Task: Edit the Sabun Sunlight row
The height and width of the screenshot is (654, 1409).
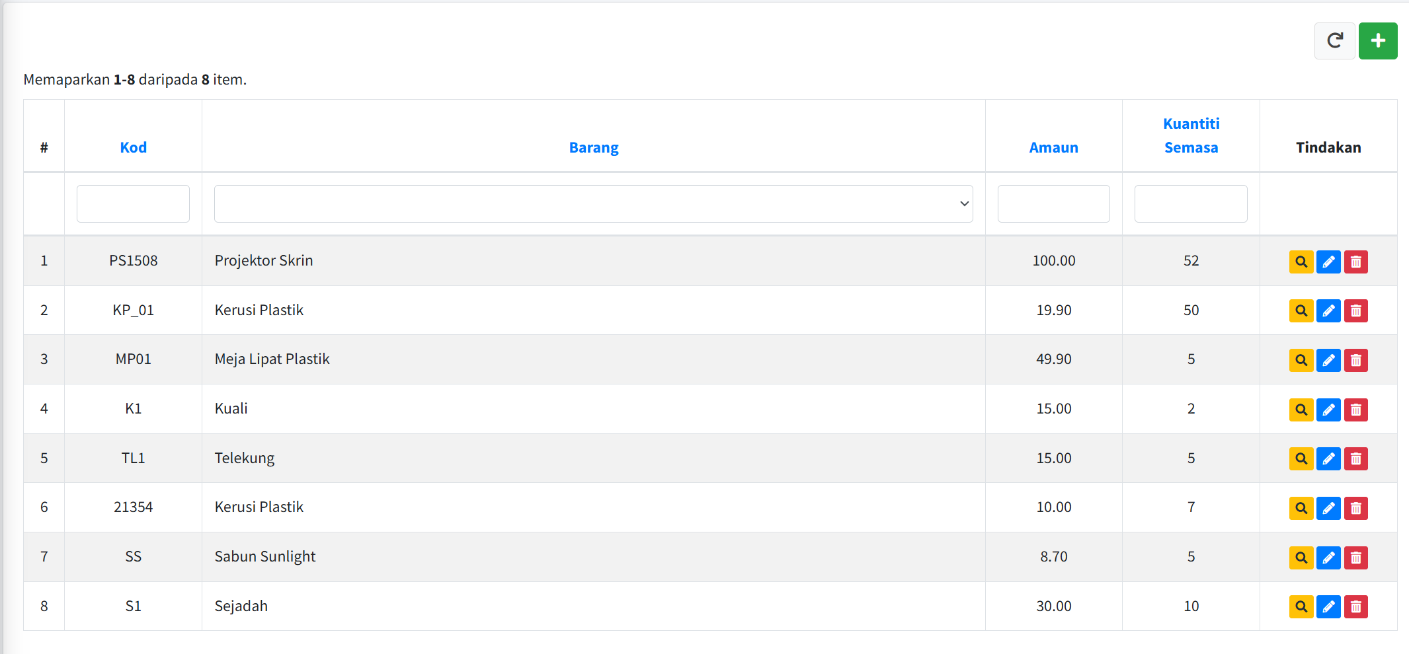Action: pyautogui.click(x=1328, y=558)
